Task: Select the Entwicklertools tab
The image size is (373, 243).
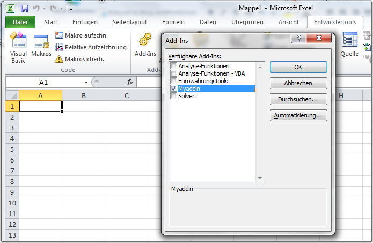Action: point(335,22)
